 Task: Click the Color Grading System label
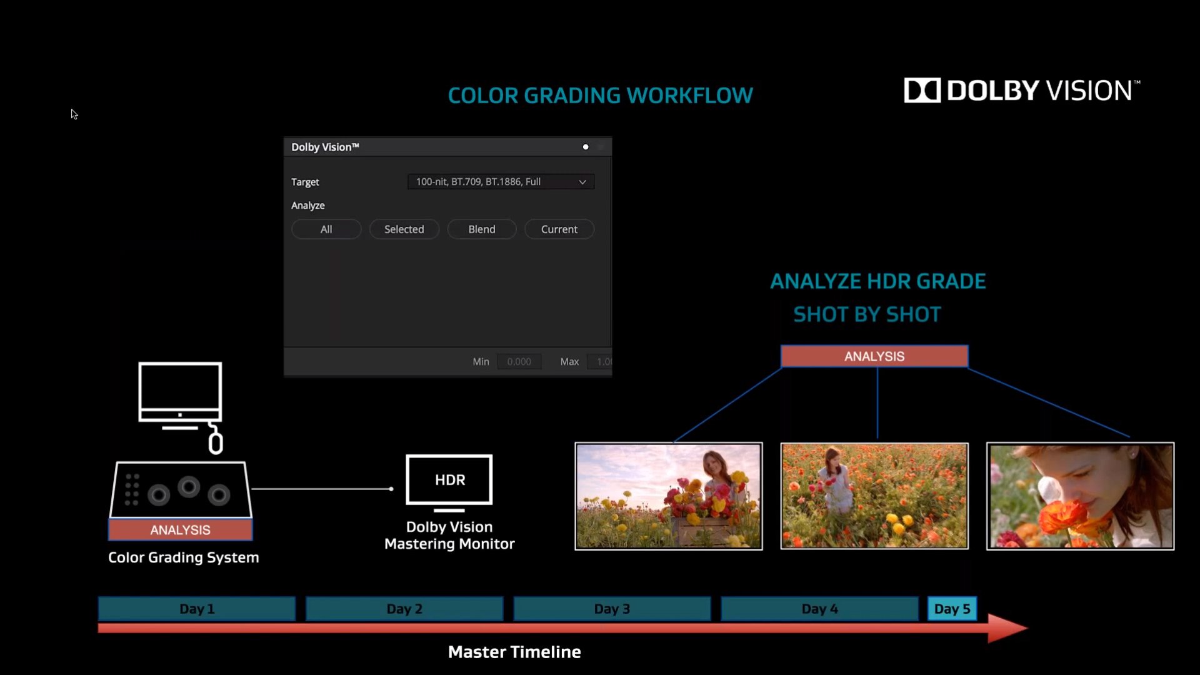tap(183, 557)
